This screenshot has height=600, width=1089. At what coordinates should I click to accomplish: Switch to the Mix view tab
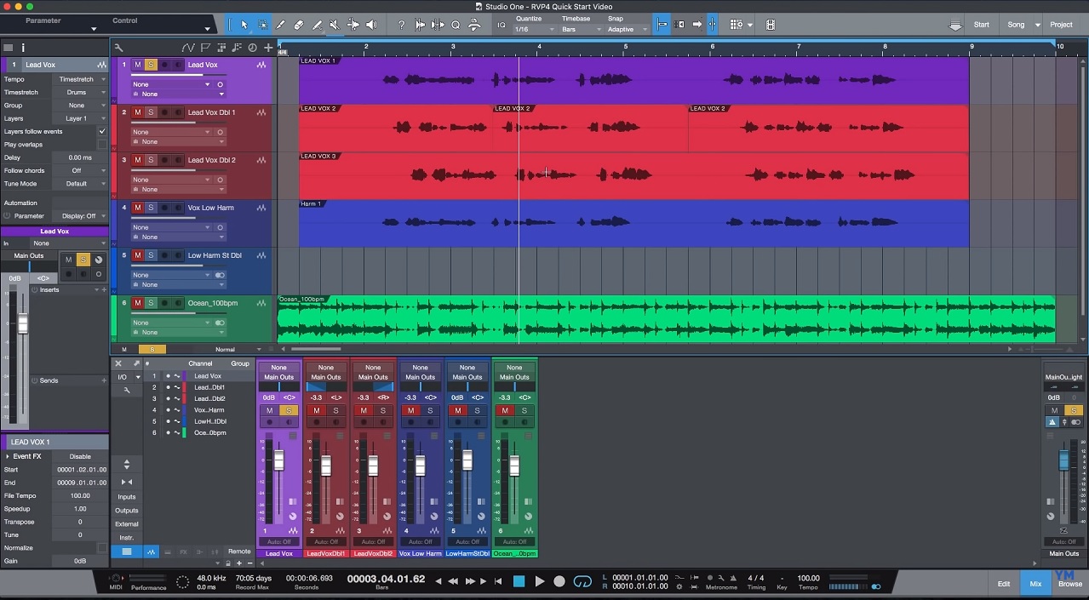click(1035, 584)
